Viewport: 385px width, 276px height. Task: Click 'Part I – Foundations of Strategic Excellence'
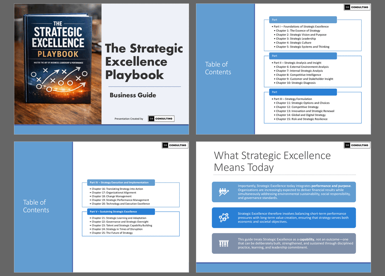coord(301,27)
